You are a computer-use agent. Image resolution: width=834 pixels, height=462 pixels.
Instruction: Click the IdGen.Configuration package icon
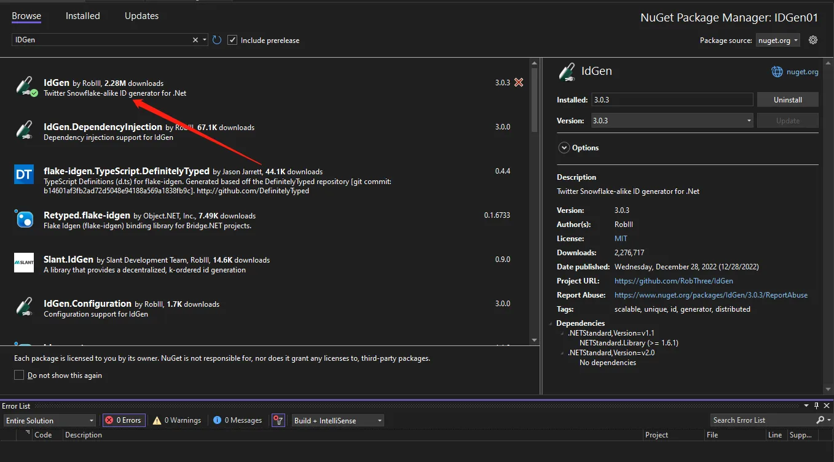24,307
